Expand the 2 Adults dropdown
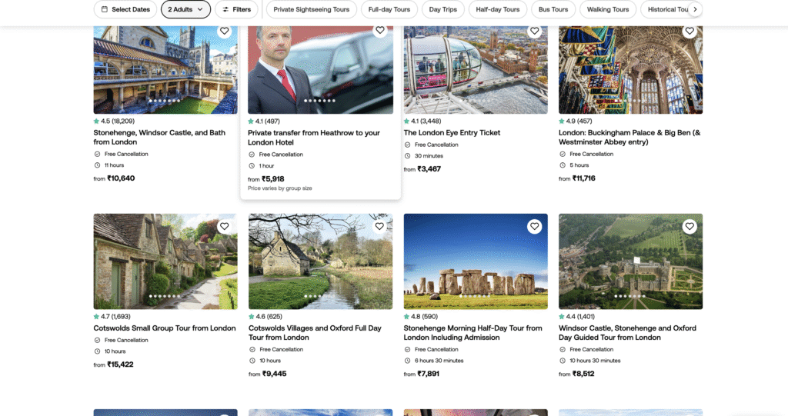This screenshot has width=788, height=416. pos(185,9)
